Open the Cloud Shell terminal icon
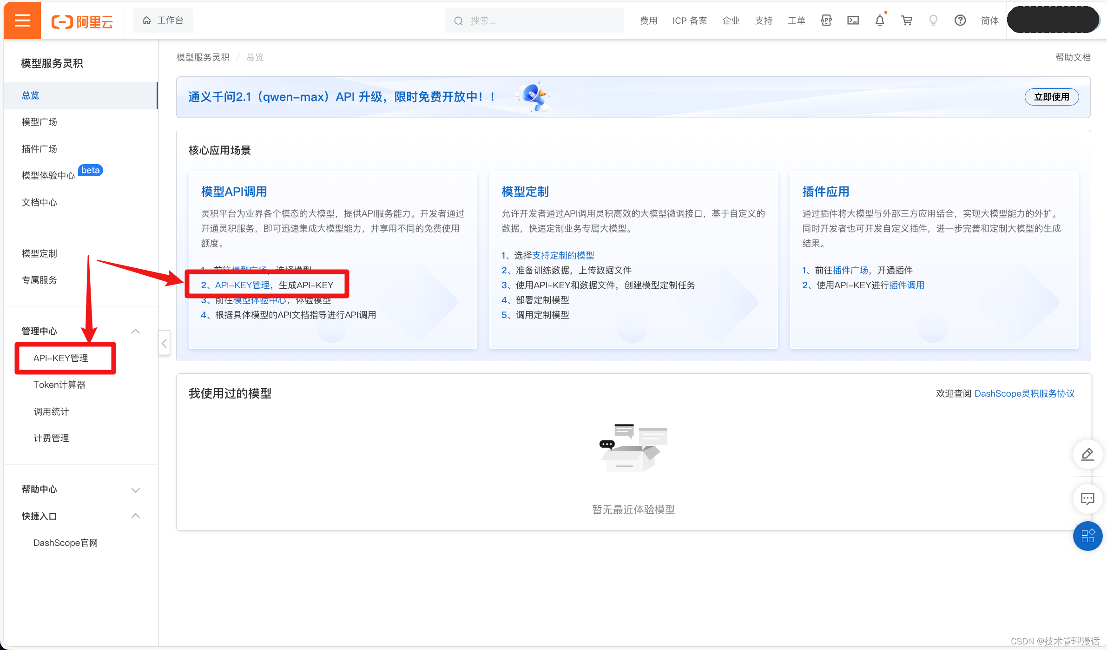 click(x=853, y=20)
